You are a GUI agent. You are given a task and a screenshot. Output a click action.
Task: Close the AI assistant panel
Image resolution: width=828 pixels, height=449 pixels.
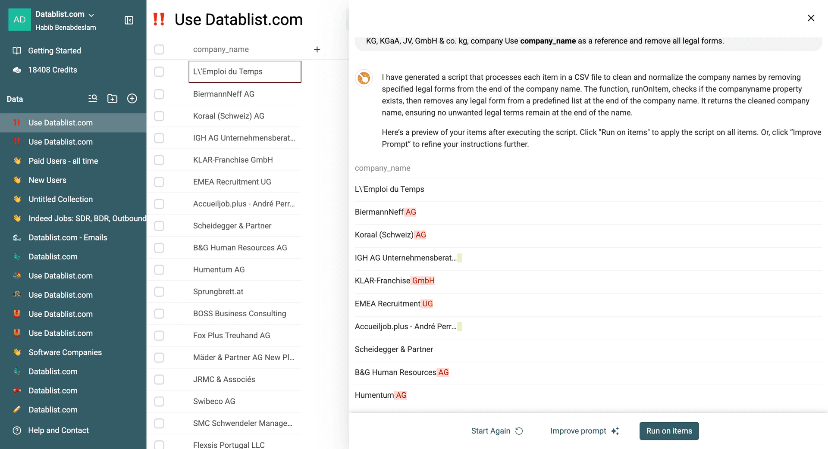811,18
